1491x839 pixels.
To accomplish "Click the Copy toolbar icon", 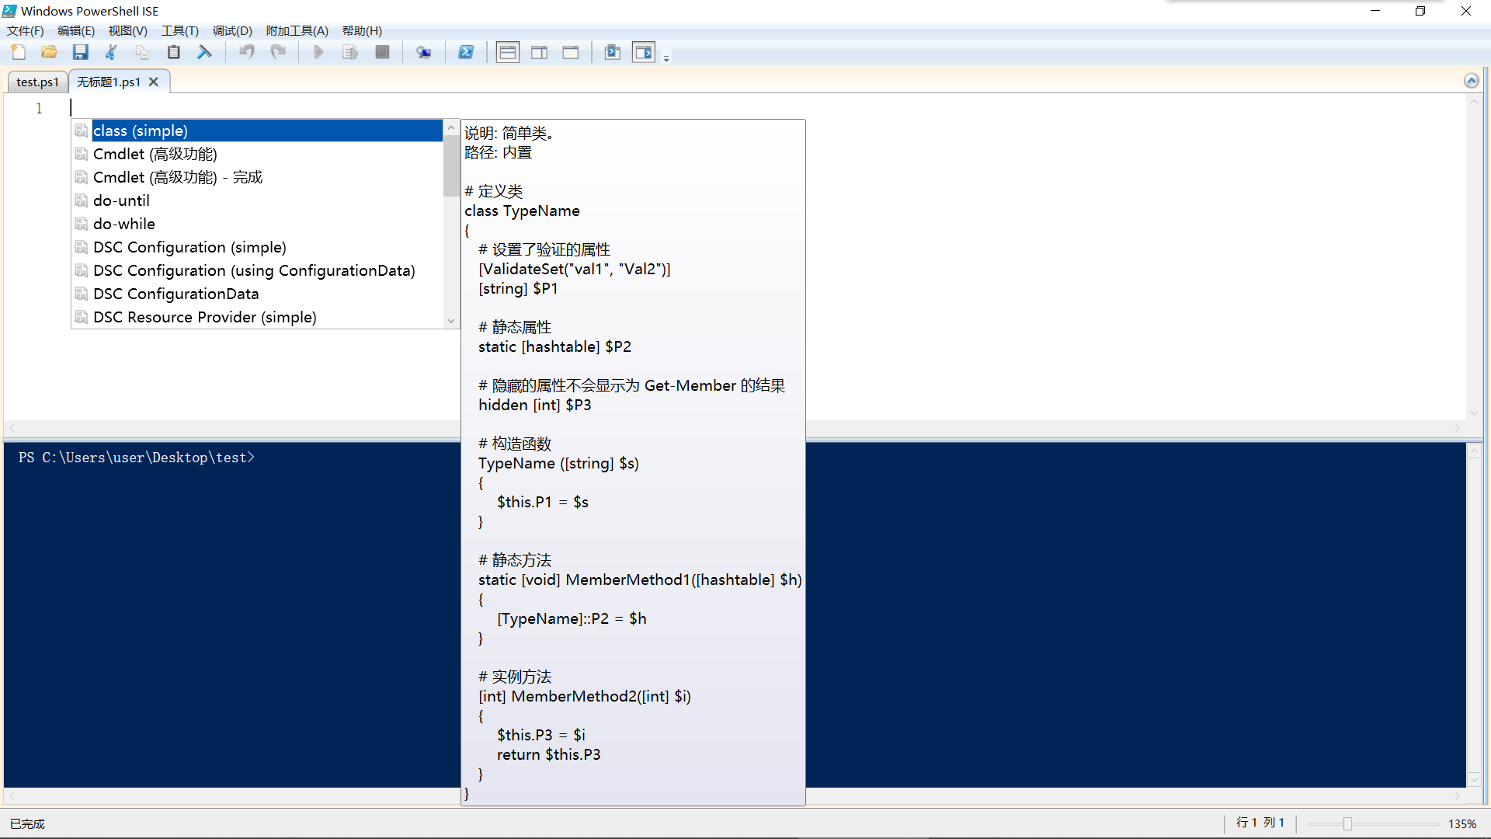I will pos(142,52).
